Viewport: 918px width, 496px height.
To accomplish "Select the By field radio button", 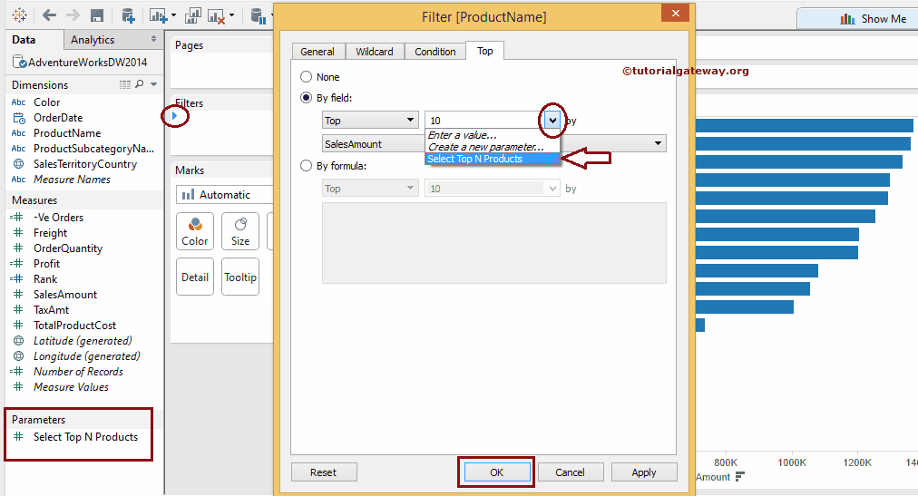I will click(307, 98).
